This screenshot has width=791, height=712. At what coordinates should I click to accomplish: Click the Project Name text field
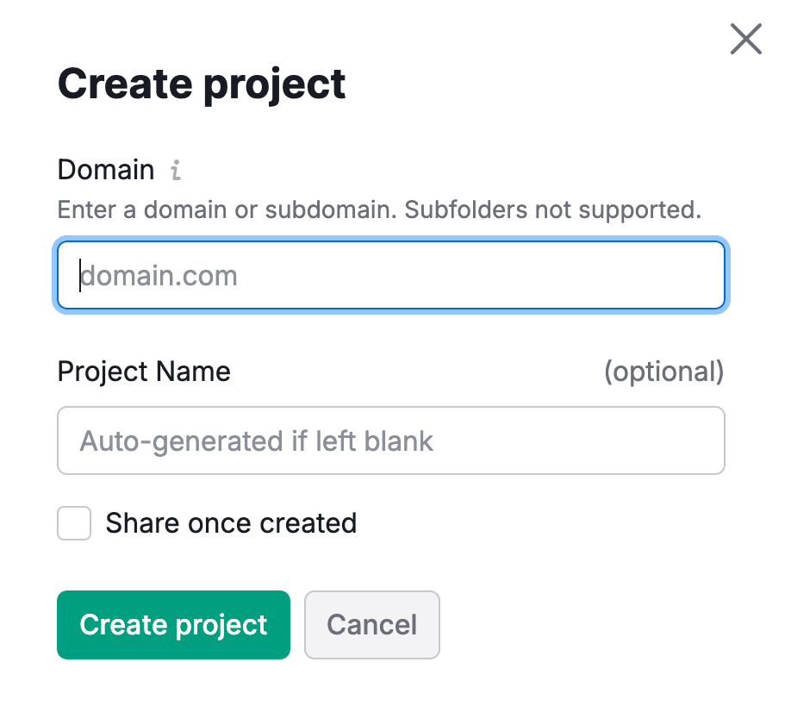390,441
